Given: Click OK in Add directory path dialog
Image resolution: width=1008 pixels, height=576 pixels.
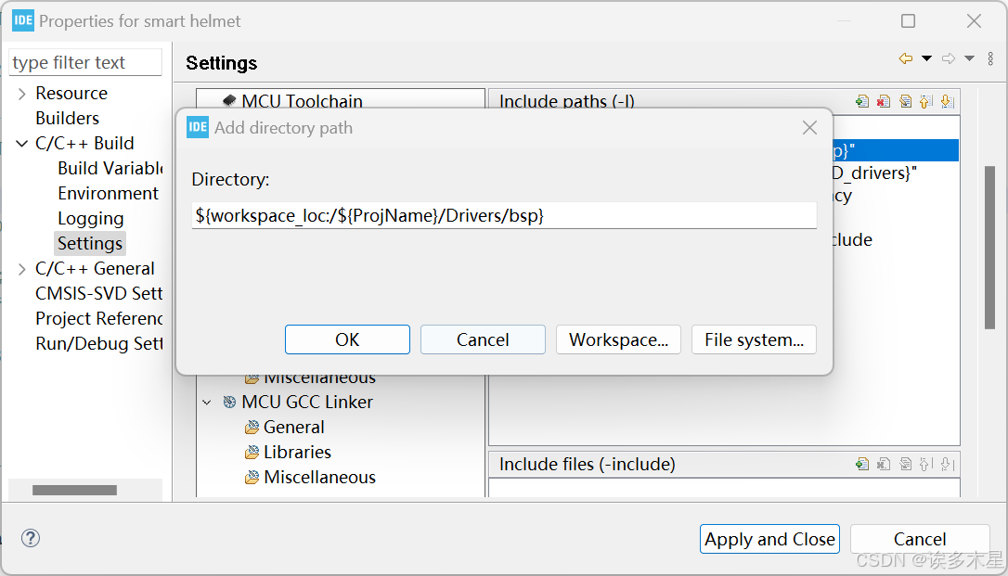Looking at the screenshot, I should pyautogui.click(x=347, y=339).
